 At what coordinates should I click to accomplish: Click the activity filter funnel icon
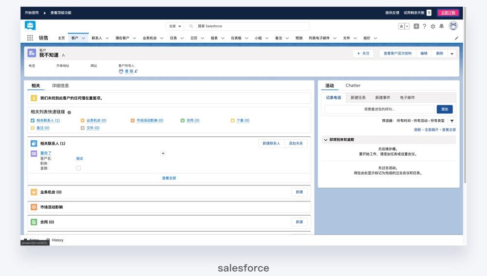point(452,121)
